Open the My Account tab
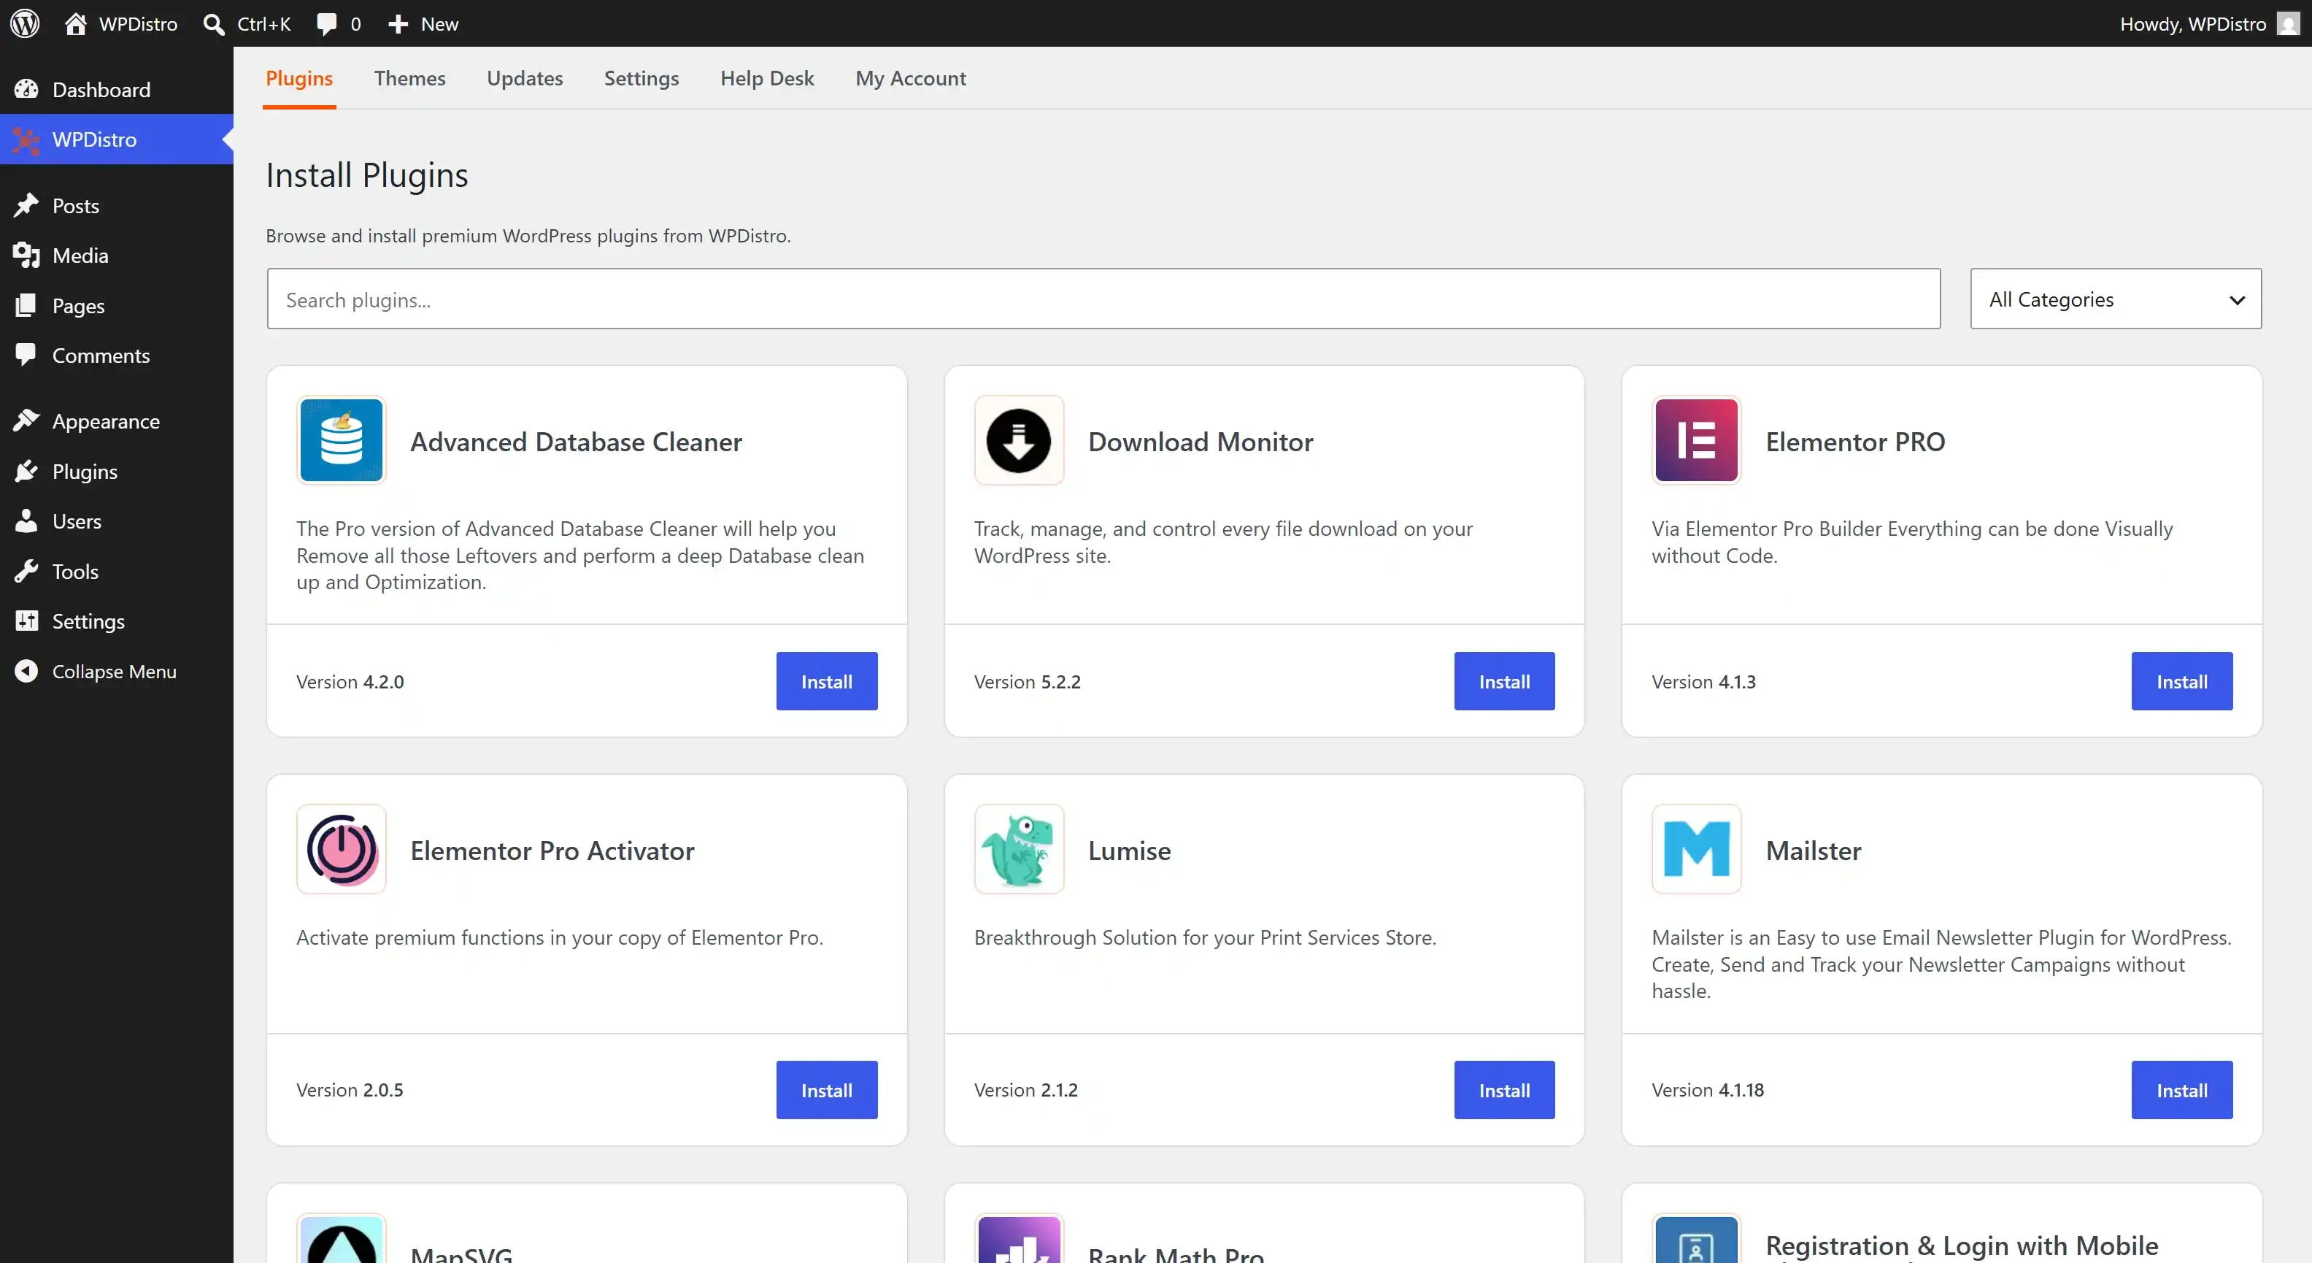The height and width of the screenshot is (1263, 2312). tap(911, 79)
